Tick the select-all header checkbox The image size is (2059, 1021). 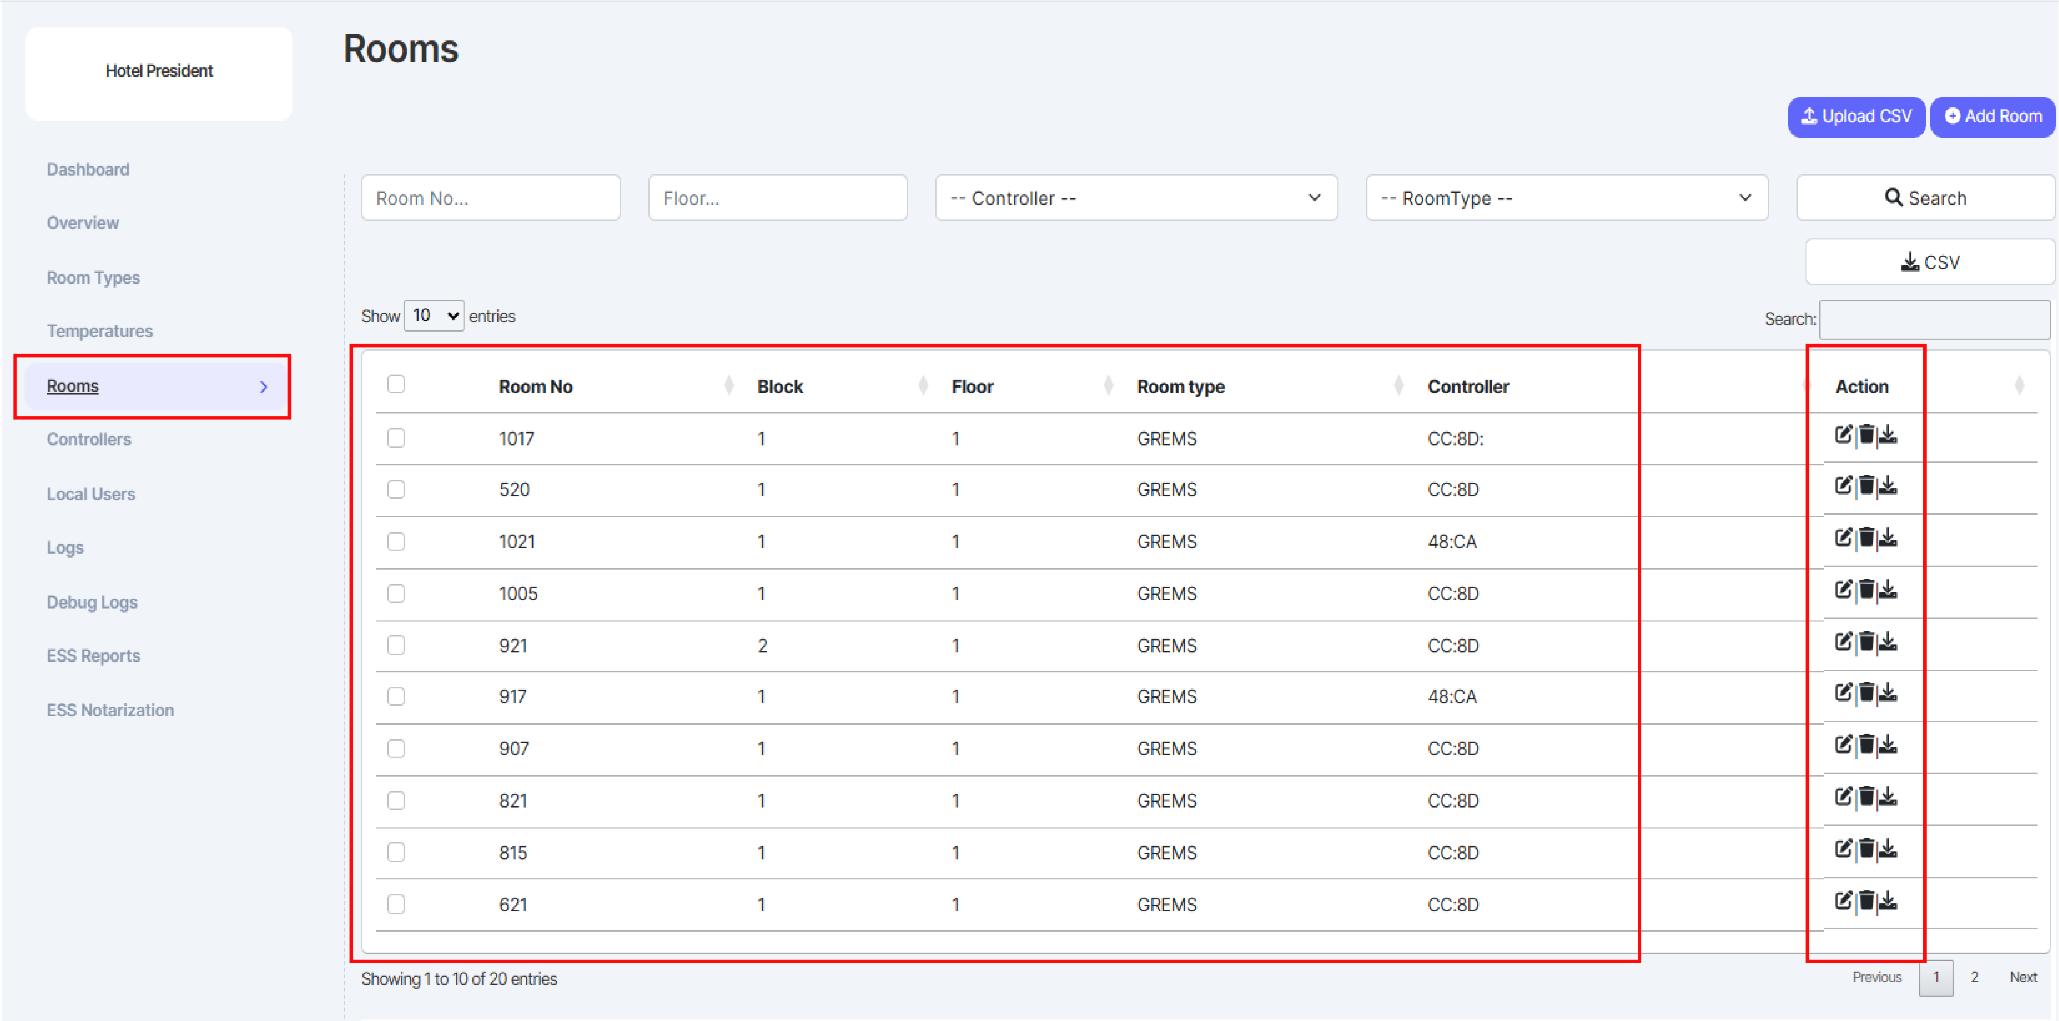point(396,384)
